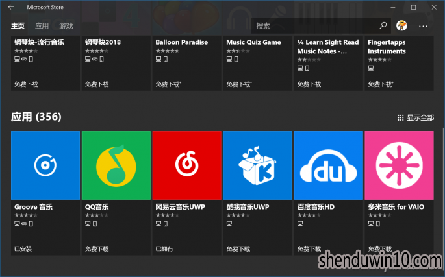
Task: Go back using the back arrow
Action: coord(11,7)
